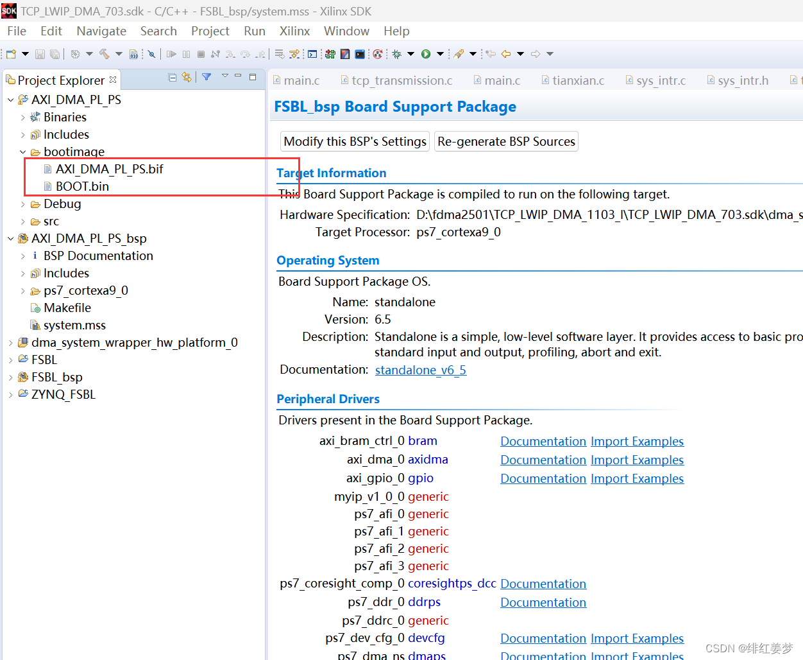The height and width of the screenshot is (660, 803).
Task: Expand the Binaries node under AXI_DMA_PL_PS
Action: coord(22,117)
